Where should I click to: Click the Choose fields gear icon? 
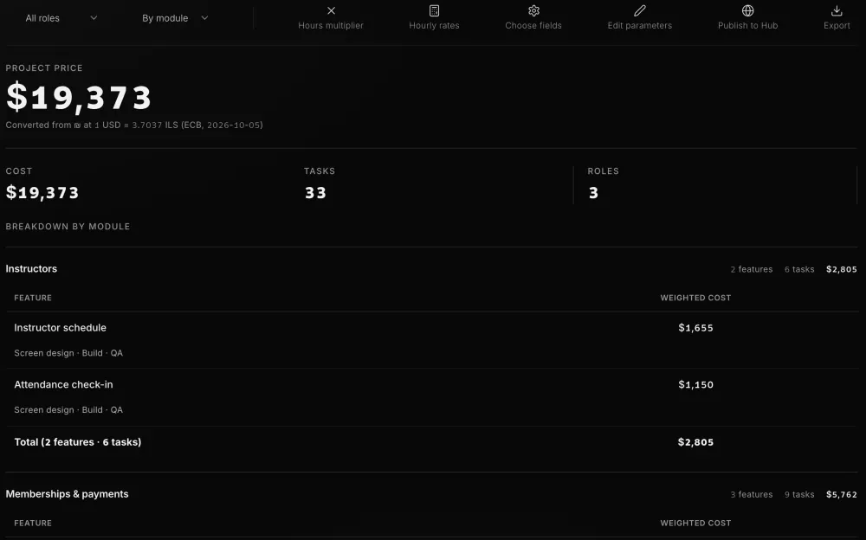(x=533, y=10)
